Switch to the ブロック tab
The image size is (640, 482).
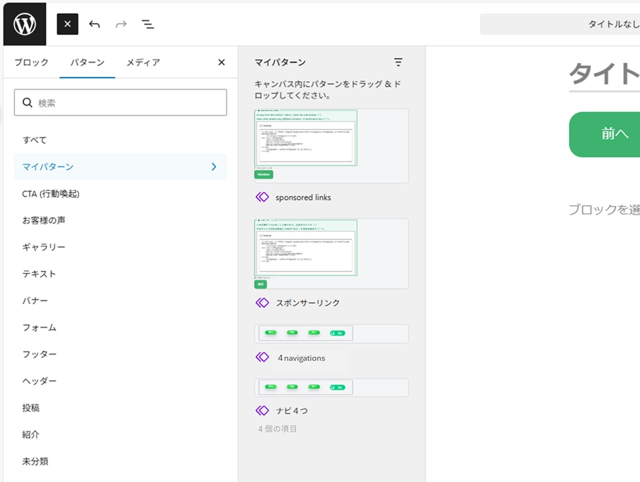pyautogui.click(x=31, y=62)
